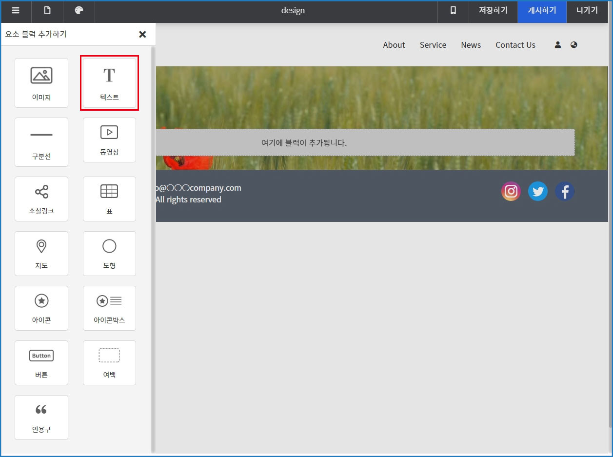Insert a 표 table block
This screenshot has width=613, height=457.
109,199
